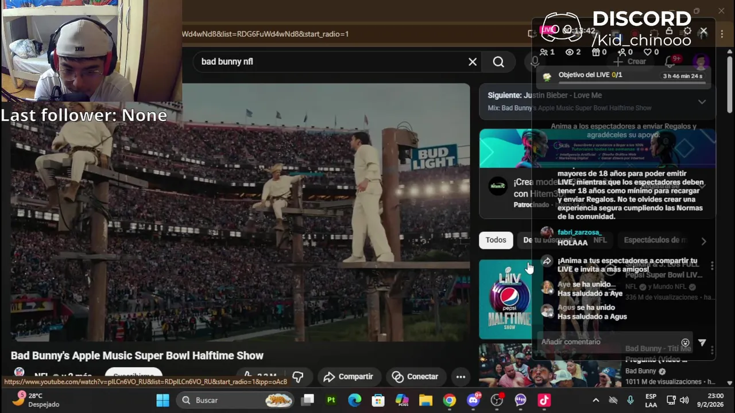
Task: Open the three-dot more actions button
Action: click(461, 377)
